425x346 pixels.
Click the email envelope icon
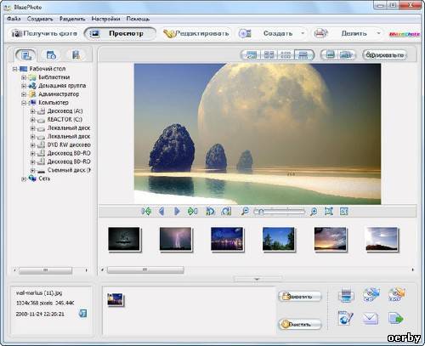point(370,318)
